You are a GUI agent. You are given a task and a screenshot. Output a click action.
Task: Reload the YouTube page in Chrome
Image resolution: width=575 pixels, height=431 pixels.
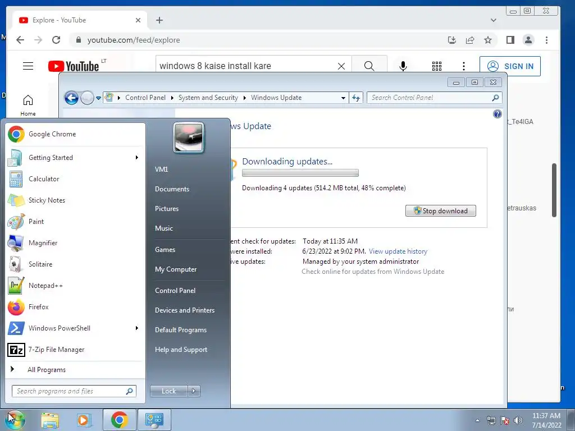point(56,40)
